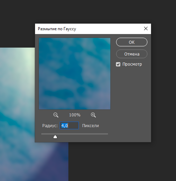Close the Размытие по Гауссу dialog
176x181 pixels.
tap(146, 28)
